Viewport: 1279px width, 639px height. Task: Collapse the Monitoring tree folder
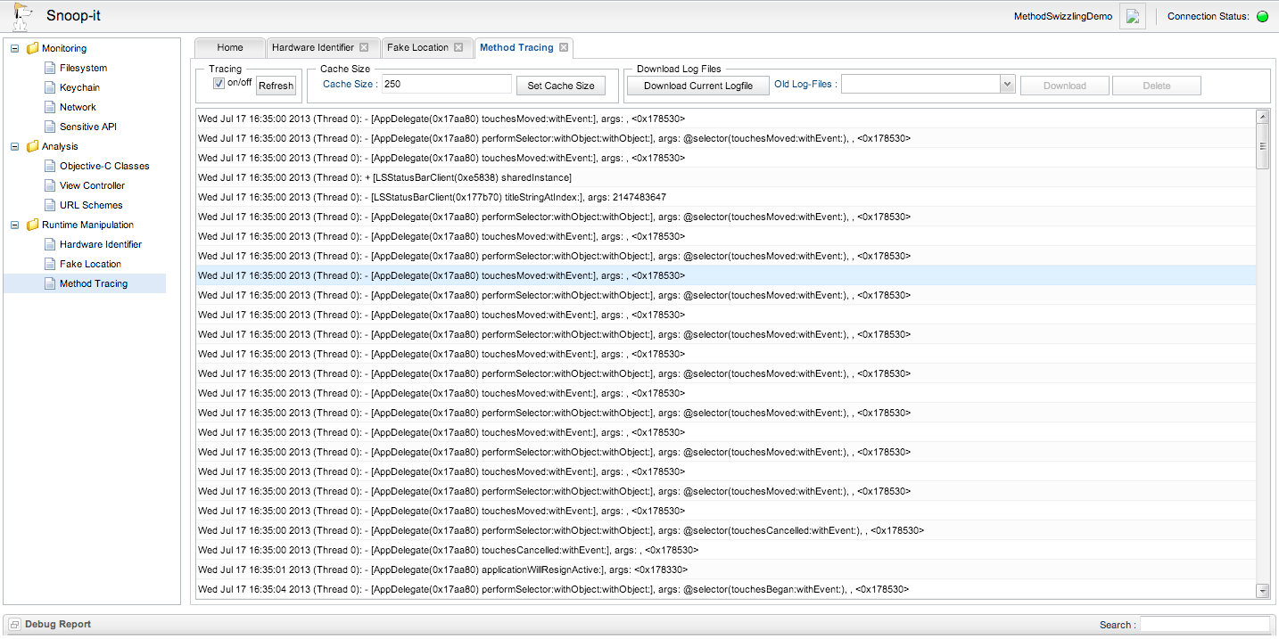click(14, 48)
